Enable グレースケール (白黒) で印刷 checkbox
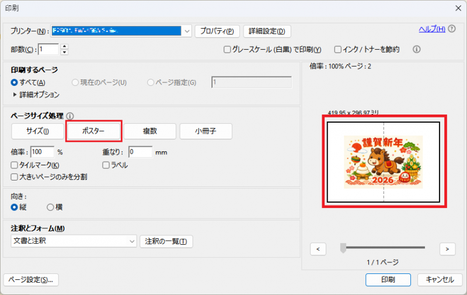 point(228,50)
